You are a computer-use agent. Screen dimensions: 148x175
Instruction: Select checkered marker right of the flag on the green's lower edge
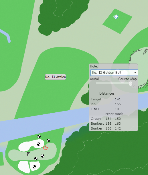(36, 159)
